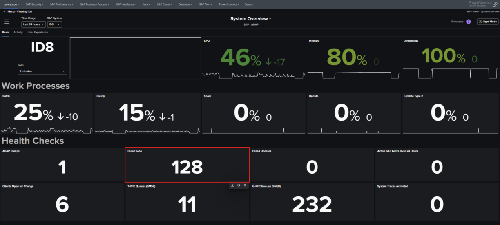Open the SAP Security menu
500x225 pixels.
pos(34,4)
